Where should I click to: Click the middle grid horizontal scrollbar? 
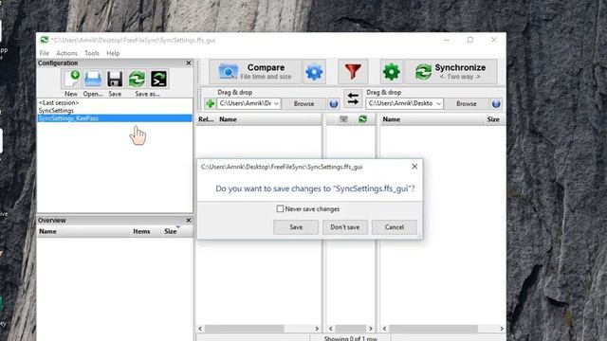click(x=350, y=329)
